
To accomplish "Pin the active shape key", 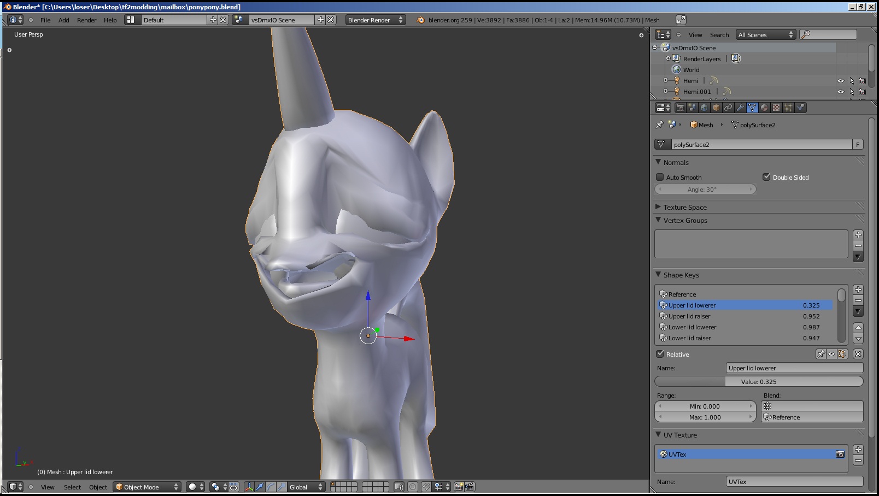I will (821, 354).
